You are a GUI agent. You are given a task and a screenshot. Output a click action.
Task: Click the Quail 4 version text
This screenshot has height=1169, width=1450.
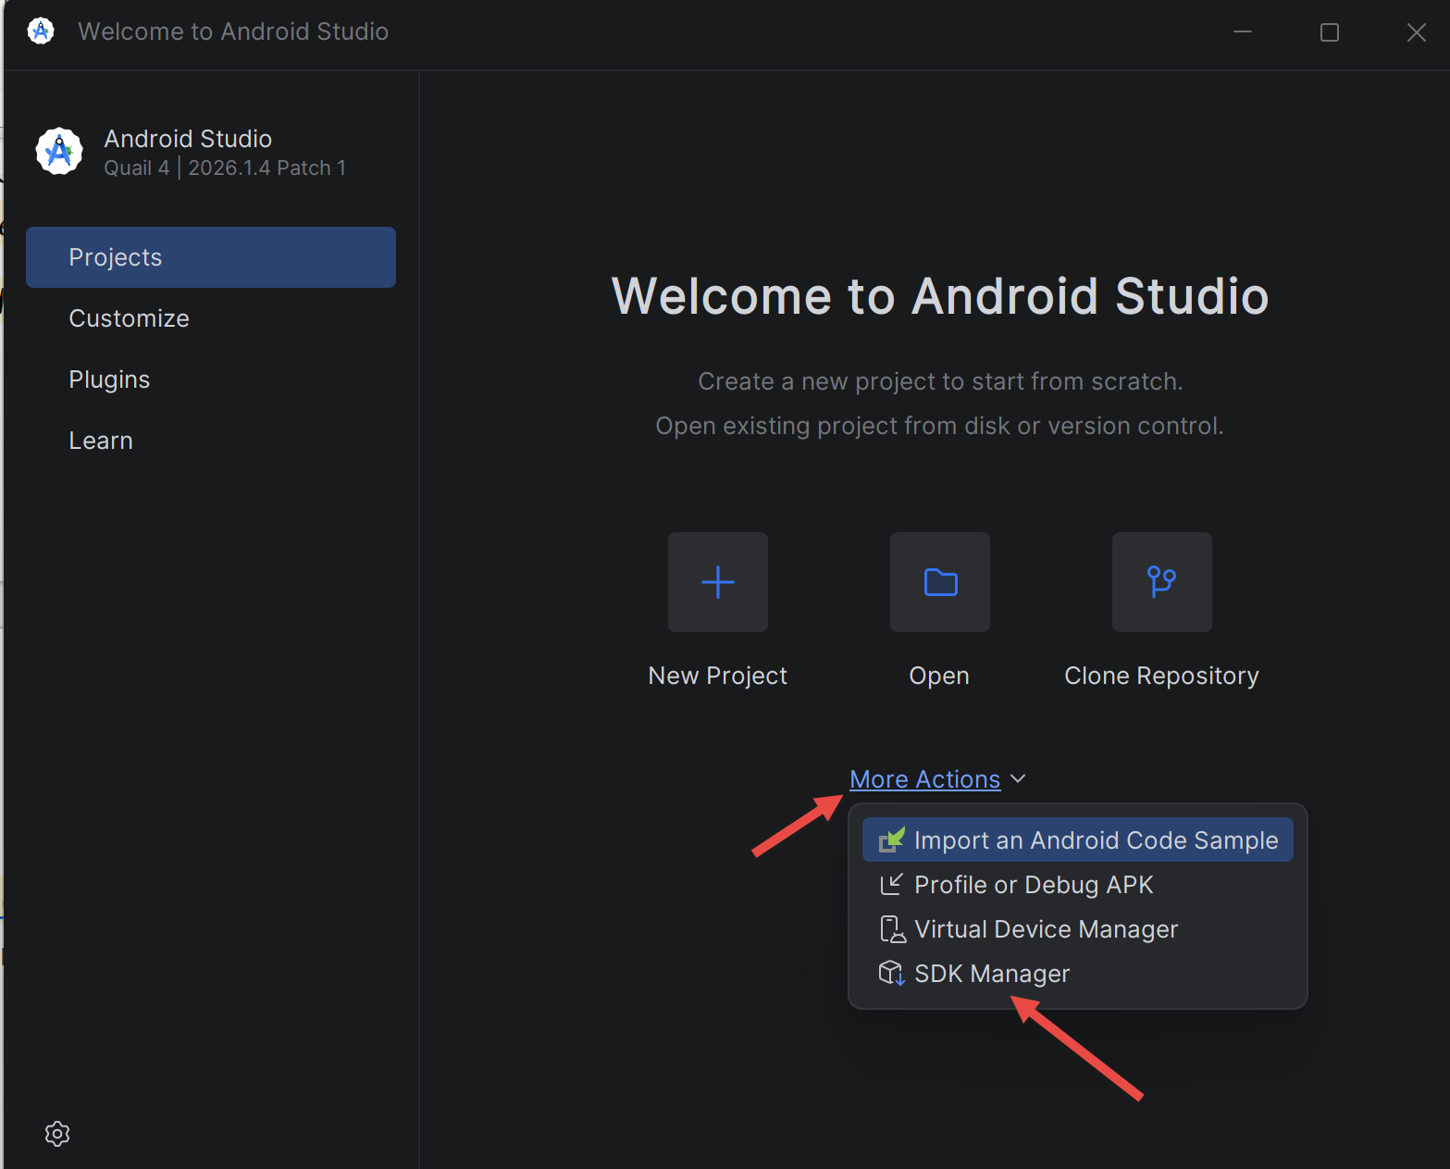click(225, 168)
